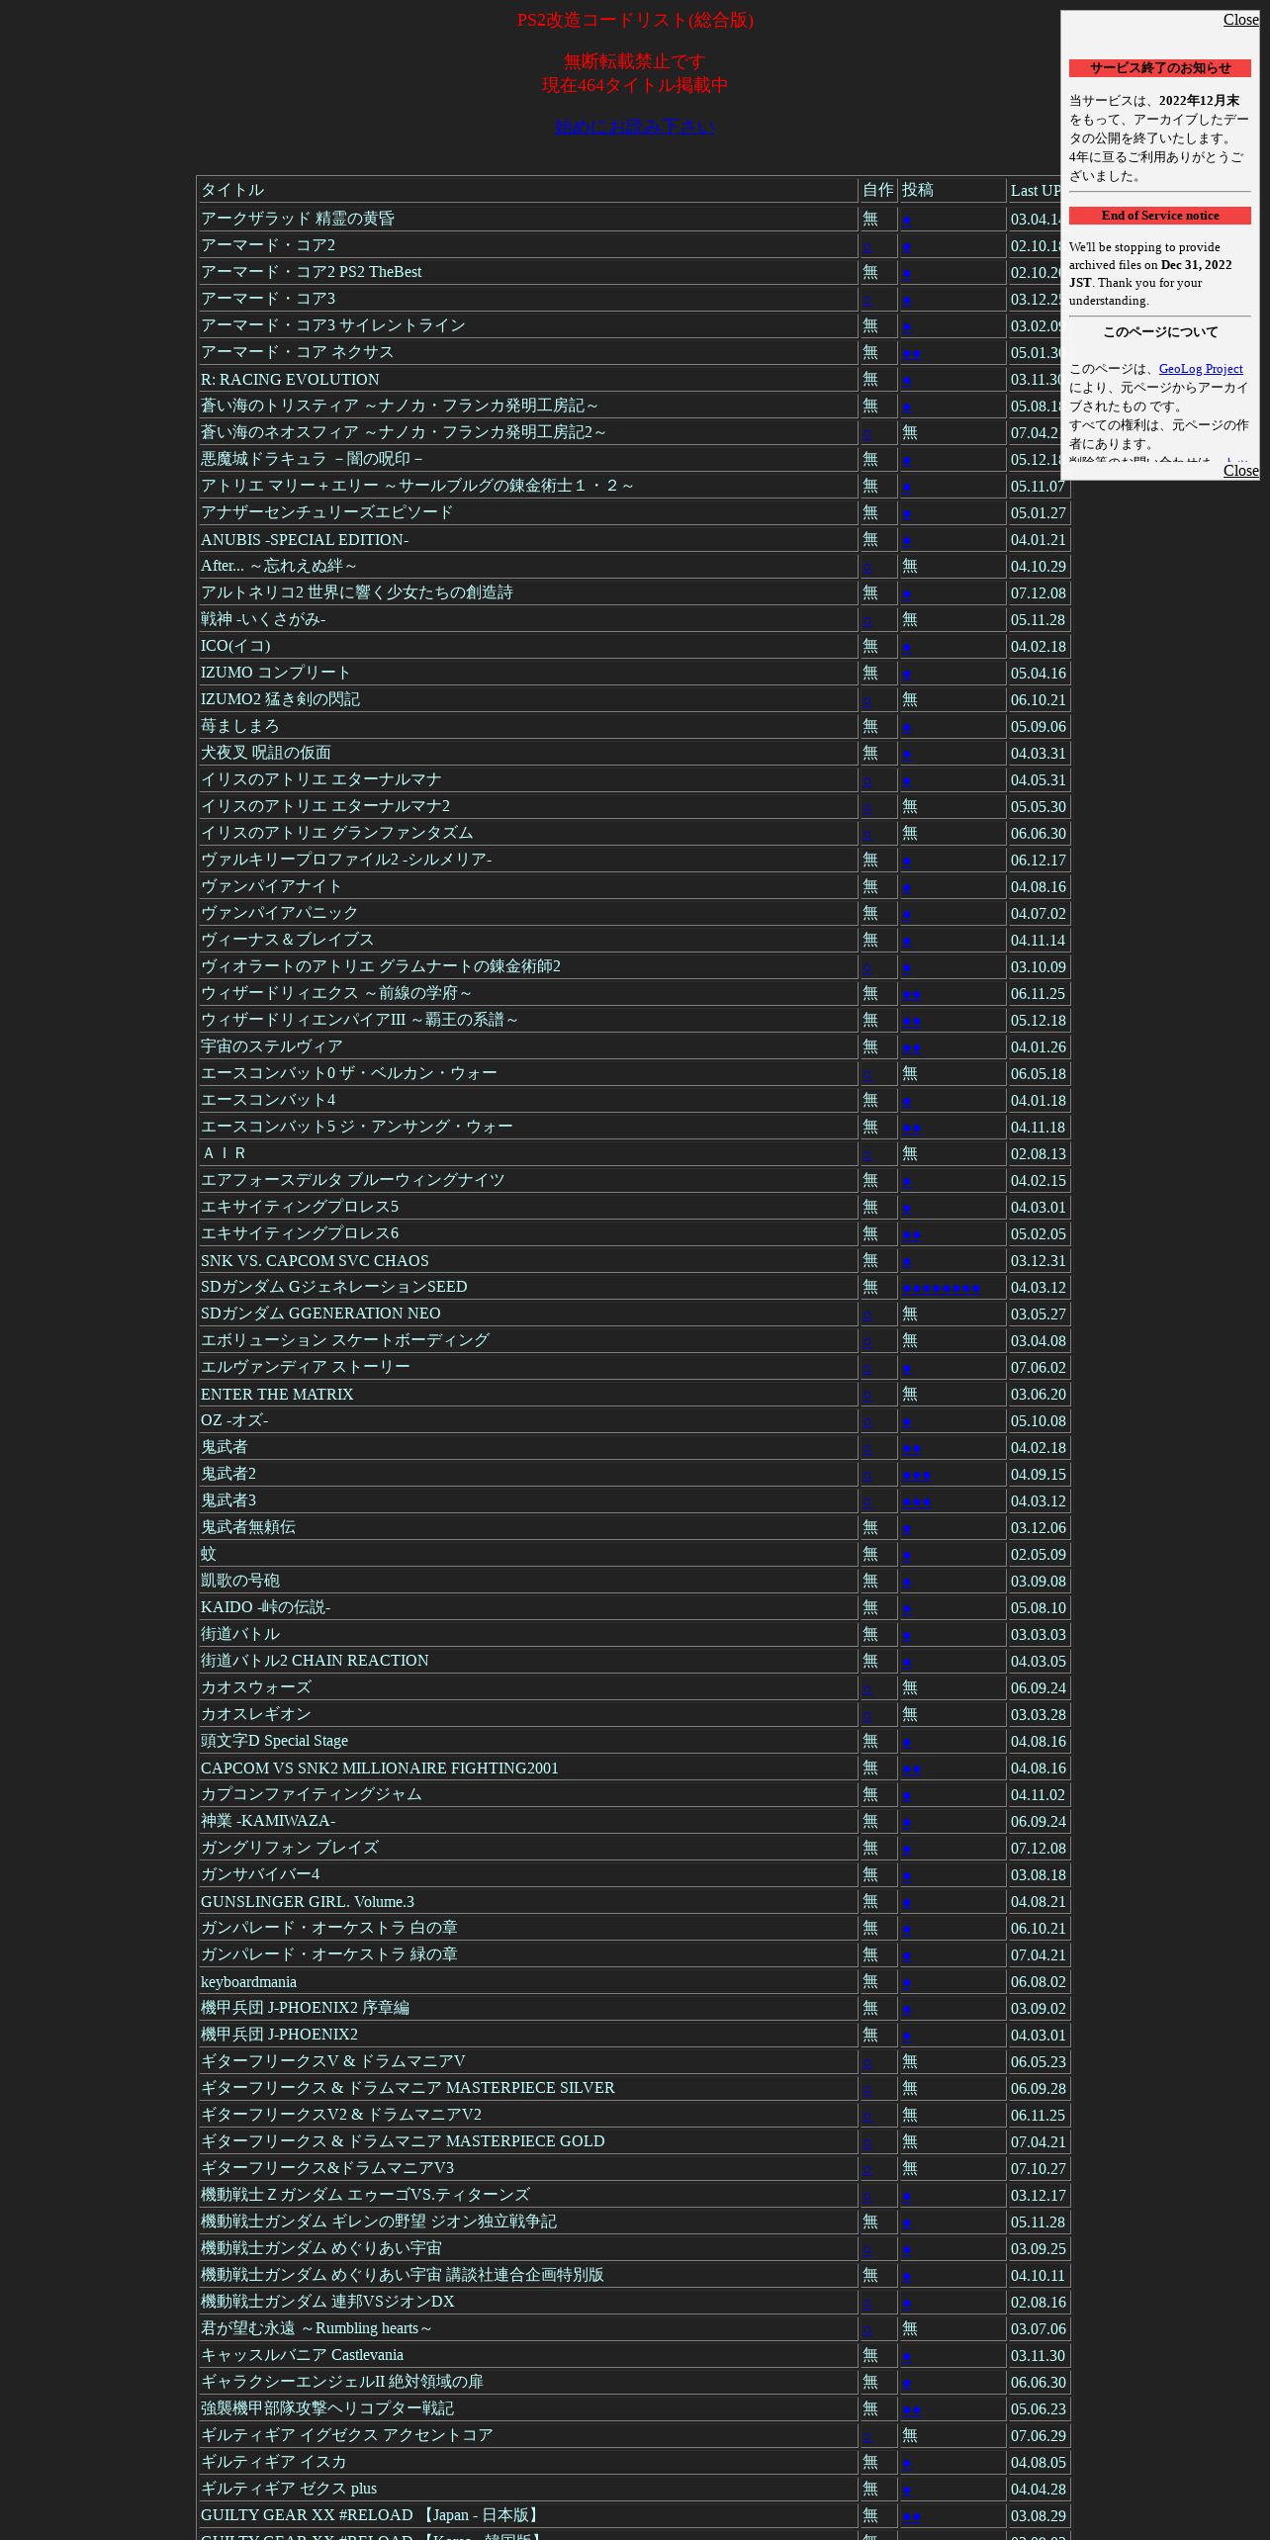The height and width of the screenshot is (2540, 1270).
Task: Open 自作 link for ギターフリークスV & ドラムマニアV
Action: pos(867,2062)
